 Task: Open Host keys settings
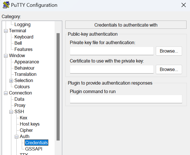tap(30, 124)
